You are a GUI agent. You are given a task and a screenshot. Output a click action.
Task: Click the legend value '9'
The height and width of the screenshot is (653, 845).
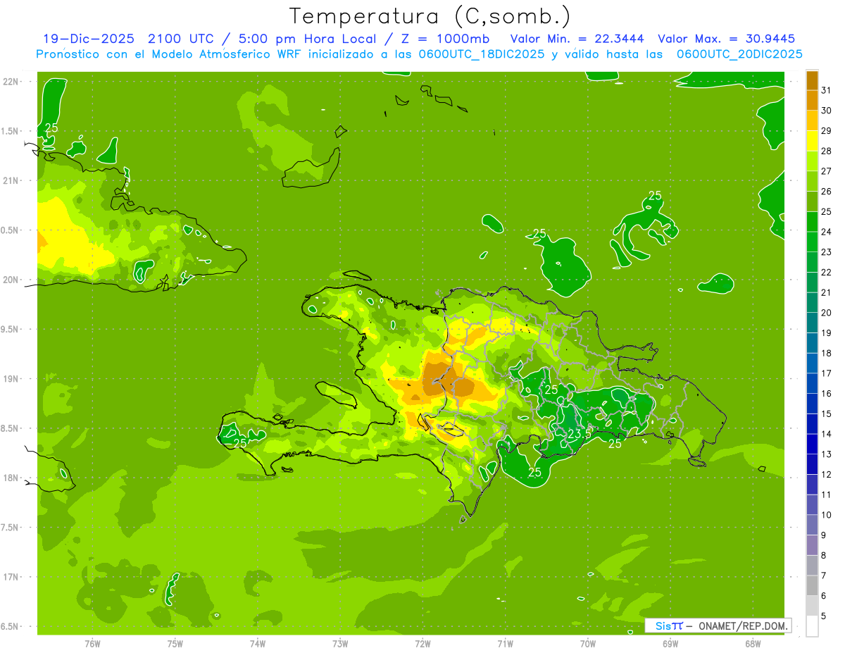[x=824, y=535]
